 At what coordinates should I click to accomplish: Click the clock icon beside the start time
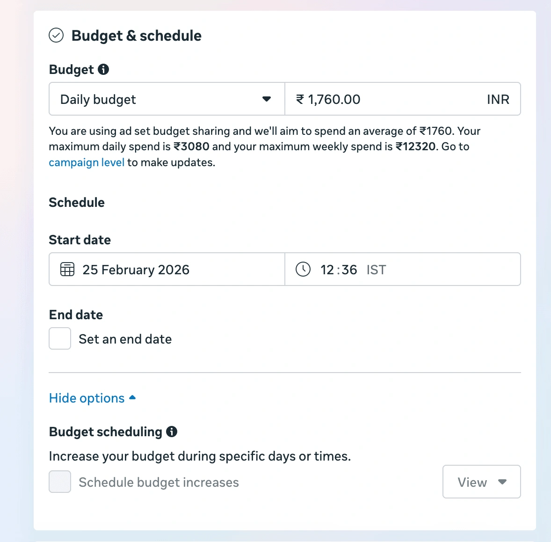303,269
